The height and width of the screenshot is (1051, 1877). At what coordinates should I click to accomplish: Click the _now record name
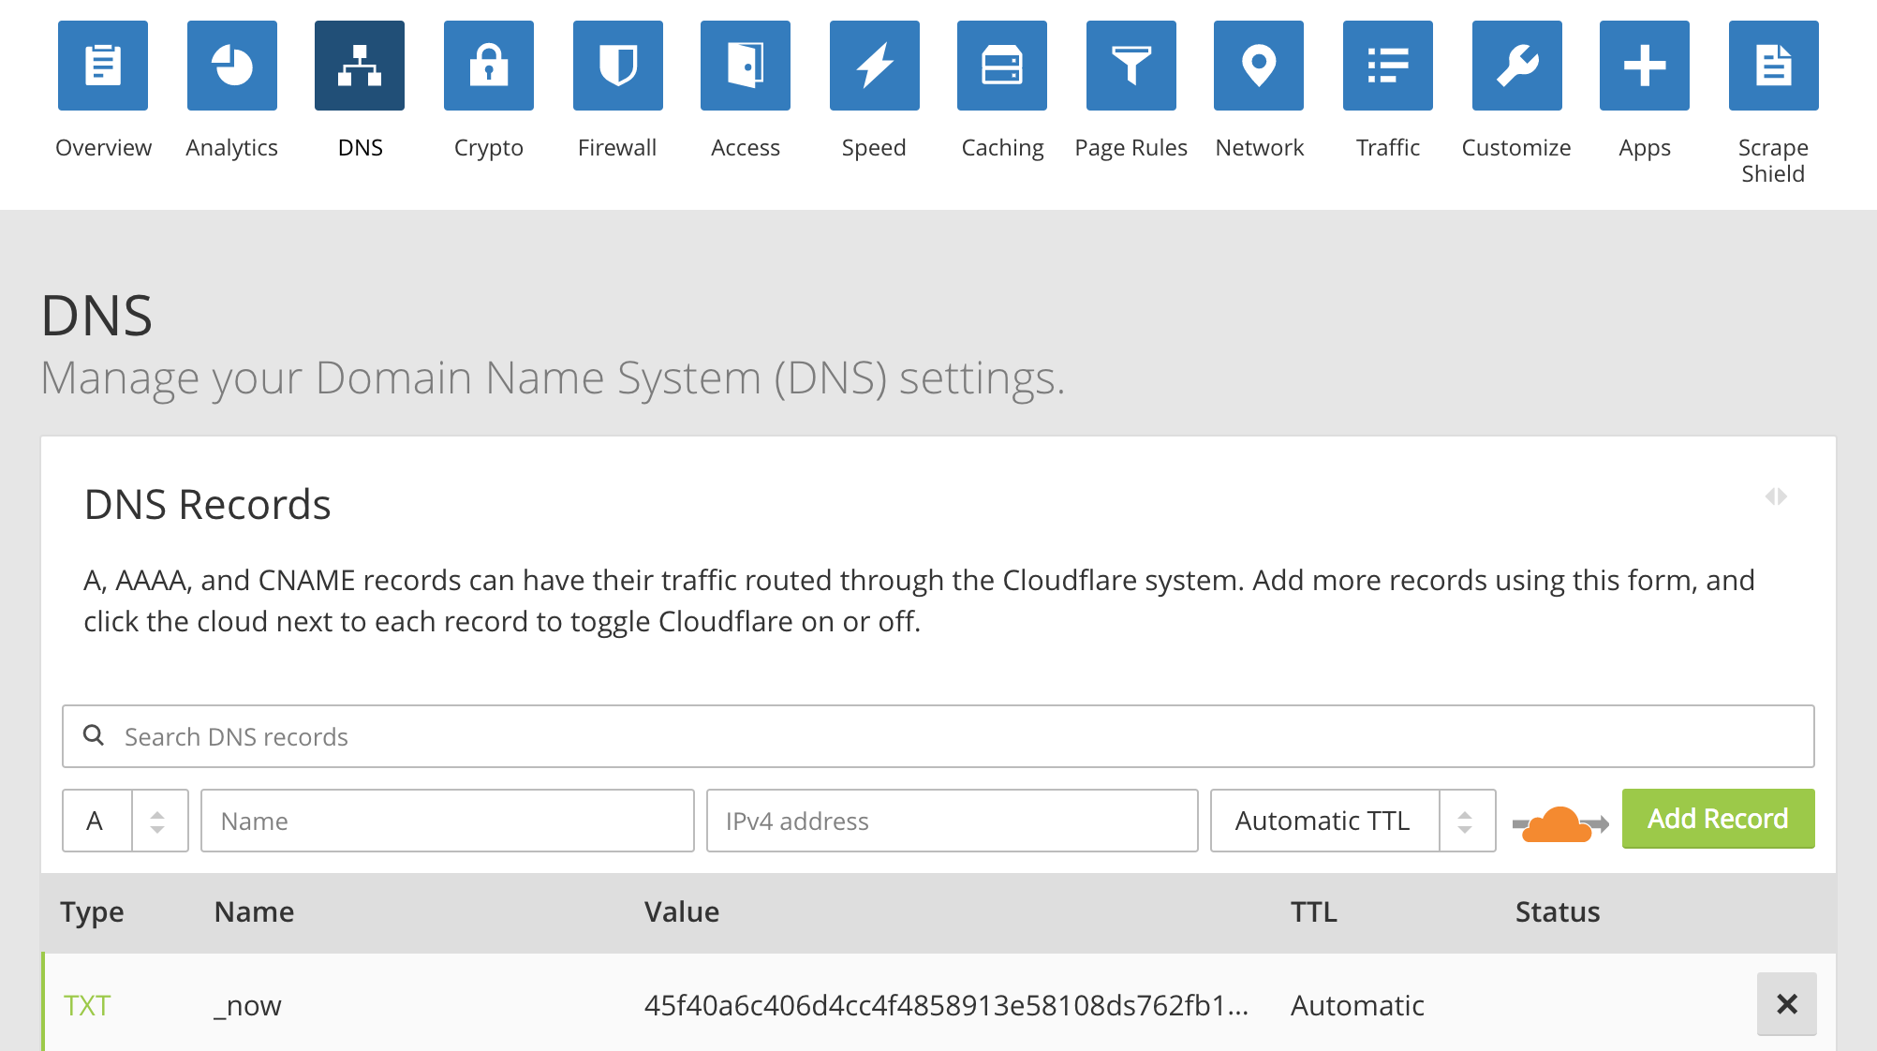pyautogui.click(x=247, y=1006)
